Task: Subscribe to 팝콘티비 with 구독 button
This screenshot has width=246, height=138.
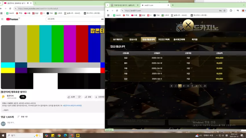Action: 23,97
